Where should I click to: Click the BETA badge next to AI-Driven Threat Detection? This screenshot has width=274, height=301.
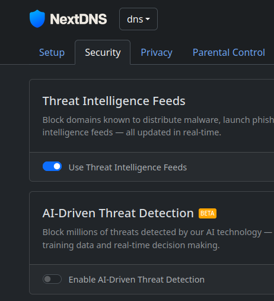click(x=208, y=213)
